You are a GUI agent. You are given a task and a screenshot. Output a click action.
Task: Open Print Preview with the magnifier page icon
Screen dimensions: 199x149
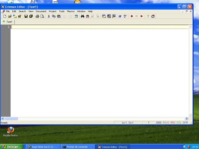(x=42, y=16)
